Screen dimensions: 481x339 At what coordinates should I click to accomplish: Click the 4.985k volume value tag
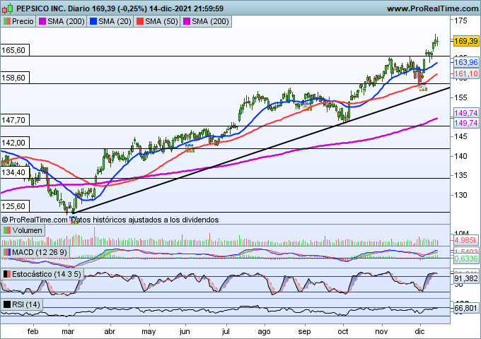(466, 240)
